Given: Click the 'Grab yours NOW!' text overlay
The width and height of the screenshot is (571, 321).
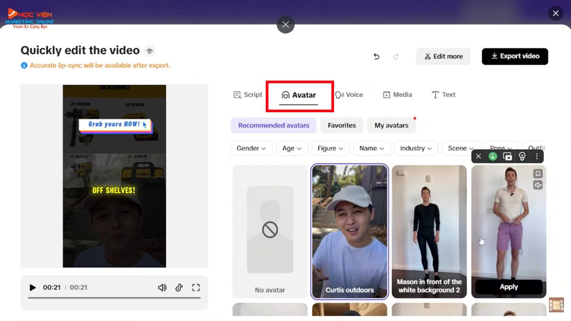Looking at the screenshot, I should [x=115, y=125].
